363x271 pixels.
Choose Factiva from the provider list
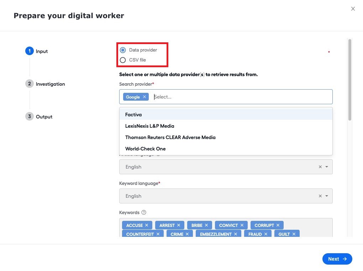pos(226,115)
